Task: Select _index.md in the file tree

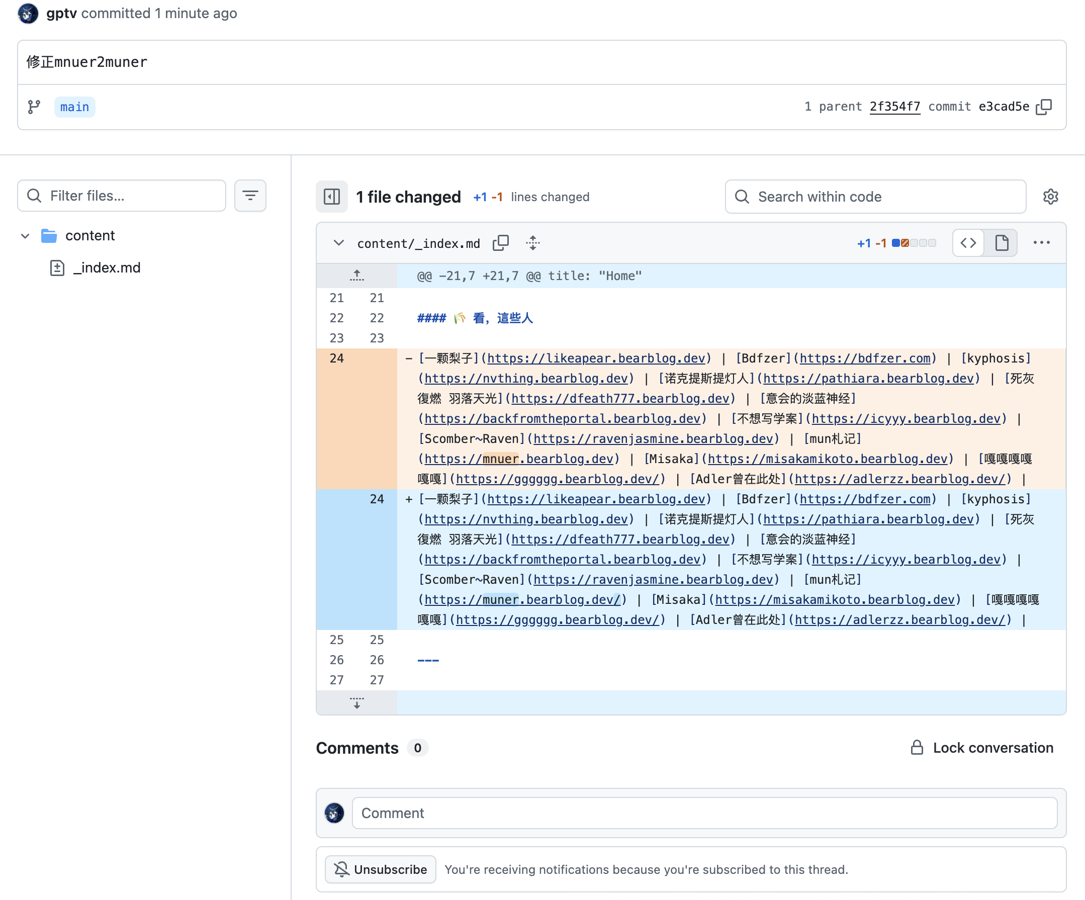Action: [107, 267]
